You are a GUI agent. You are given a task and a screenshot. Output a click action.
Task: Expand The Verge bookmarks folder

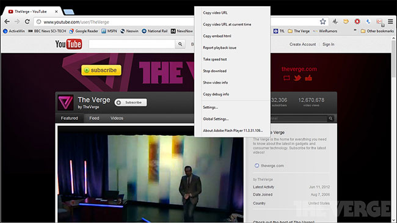pos(299,31)
